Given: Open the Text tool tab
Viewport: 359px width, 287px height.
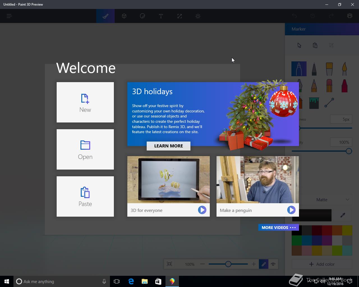Looking at the screenshot, I should pyautogui.click(x=161, y=16).
